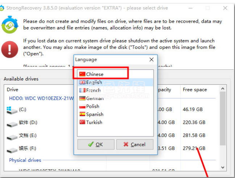Select Turkish in the Language list

point(115,122)
